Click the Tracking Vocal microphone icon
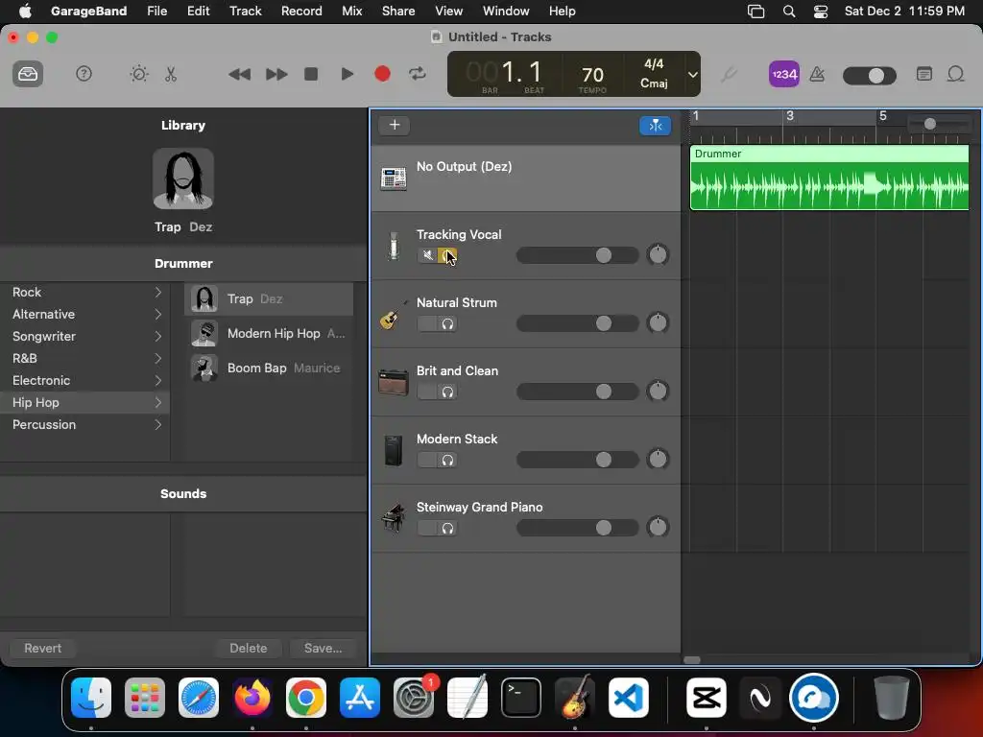The width and height of the screenshot is (983, 737). pyautogui.click(x=394, y=245)
